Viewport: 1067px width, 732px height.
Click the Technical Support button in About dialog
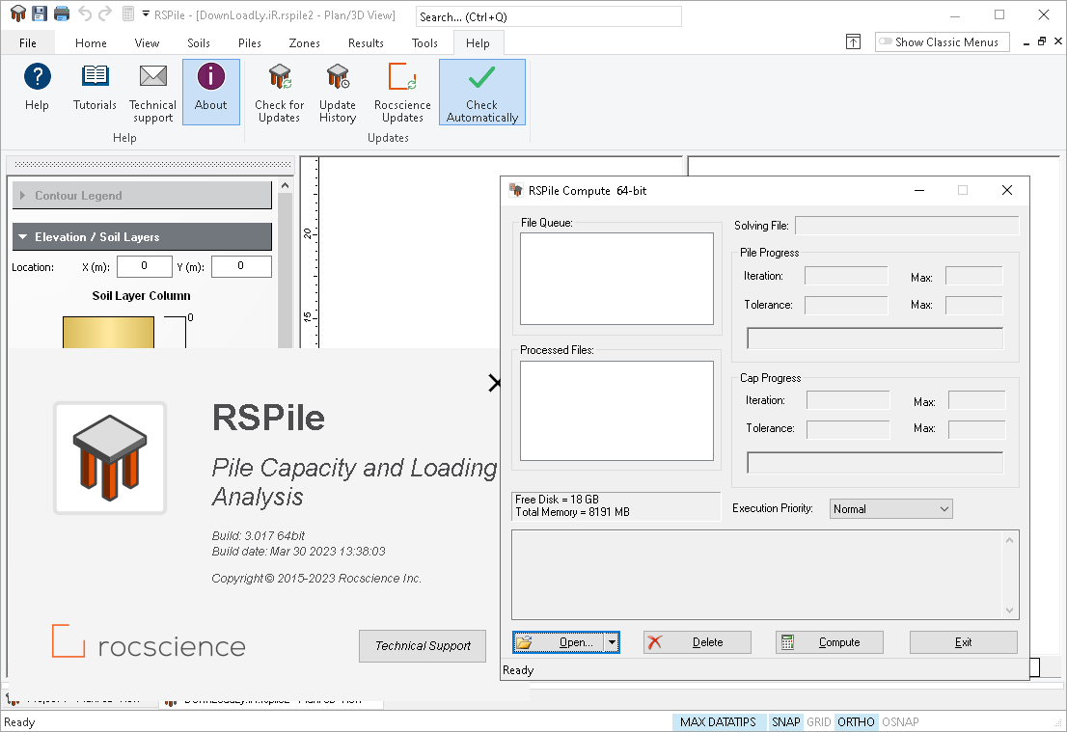(x=423, y=646)
